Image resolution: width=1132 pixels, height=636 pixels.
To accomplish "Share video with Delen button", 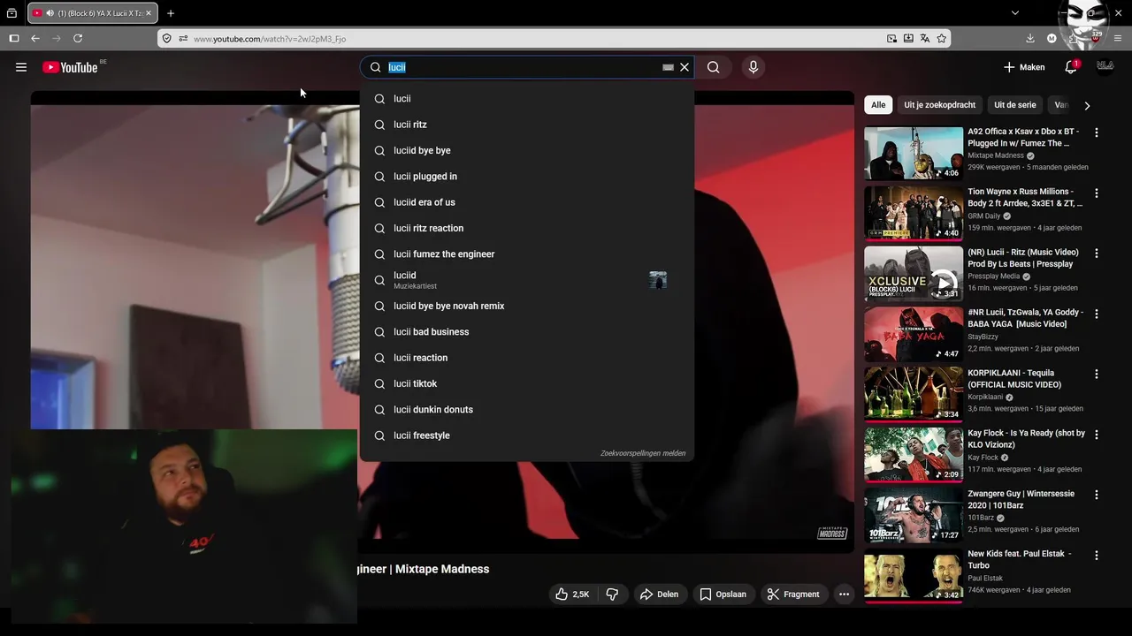I will tap(660, 594).
